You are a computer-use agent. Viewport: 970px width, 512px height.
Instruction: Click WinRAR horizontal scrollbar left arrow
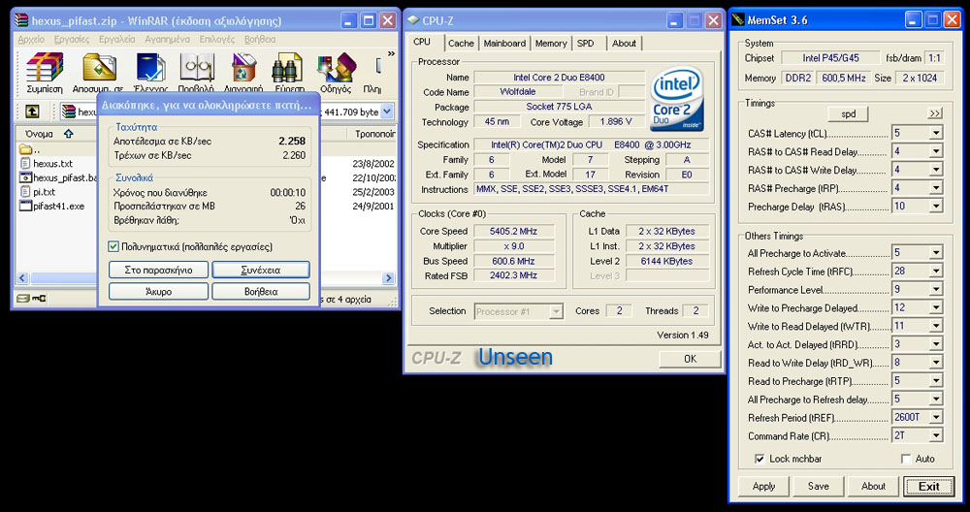pos(21,278)
